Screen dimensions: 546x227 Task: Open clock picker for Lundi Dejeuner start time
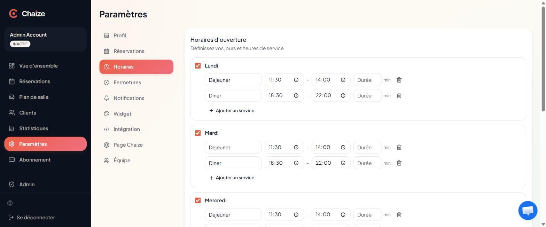tap(296, 80)
